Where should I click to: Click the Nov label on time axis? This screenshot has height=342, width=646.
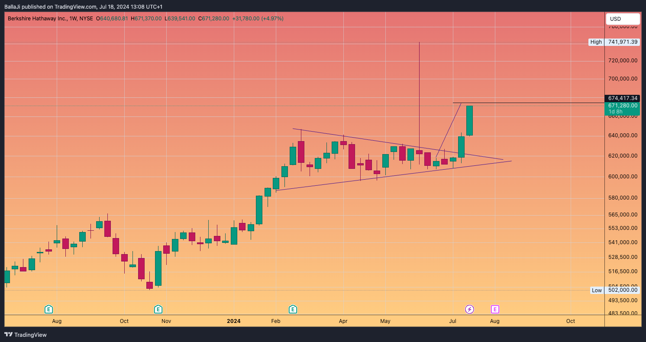point(166,321)
